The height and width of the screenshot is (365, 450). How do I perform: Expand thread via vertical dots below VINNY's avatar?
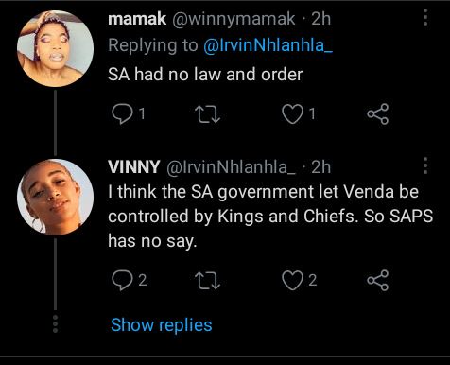pos(55,323)
